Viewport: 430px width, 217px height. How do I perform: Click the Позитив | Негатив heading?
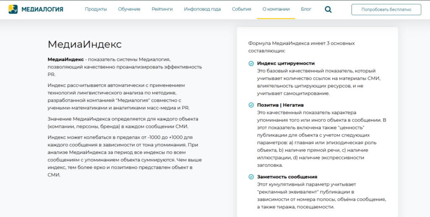280,105
